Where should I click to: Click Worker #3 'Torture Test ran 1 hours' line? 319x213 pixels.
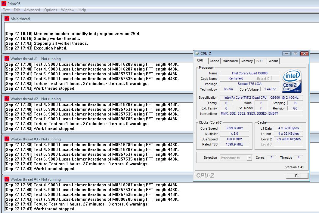[x=76, y=164]
